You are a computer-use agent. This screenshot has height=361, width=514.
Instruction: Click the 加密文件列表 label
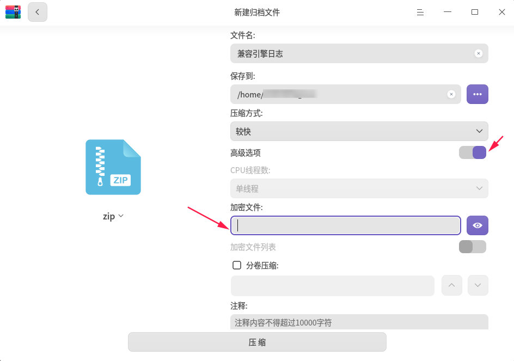pos(253,247)
